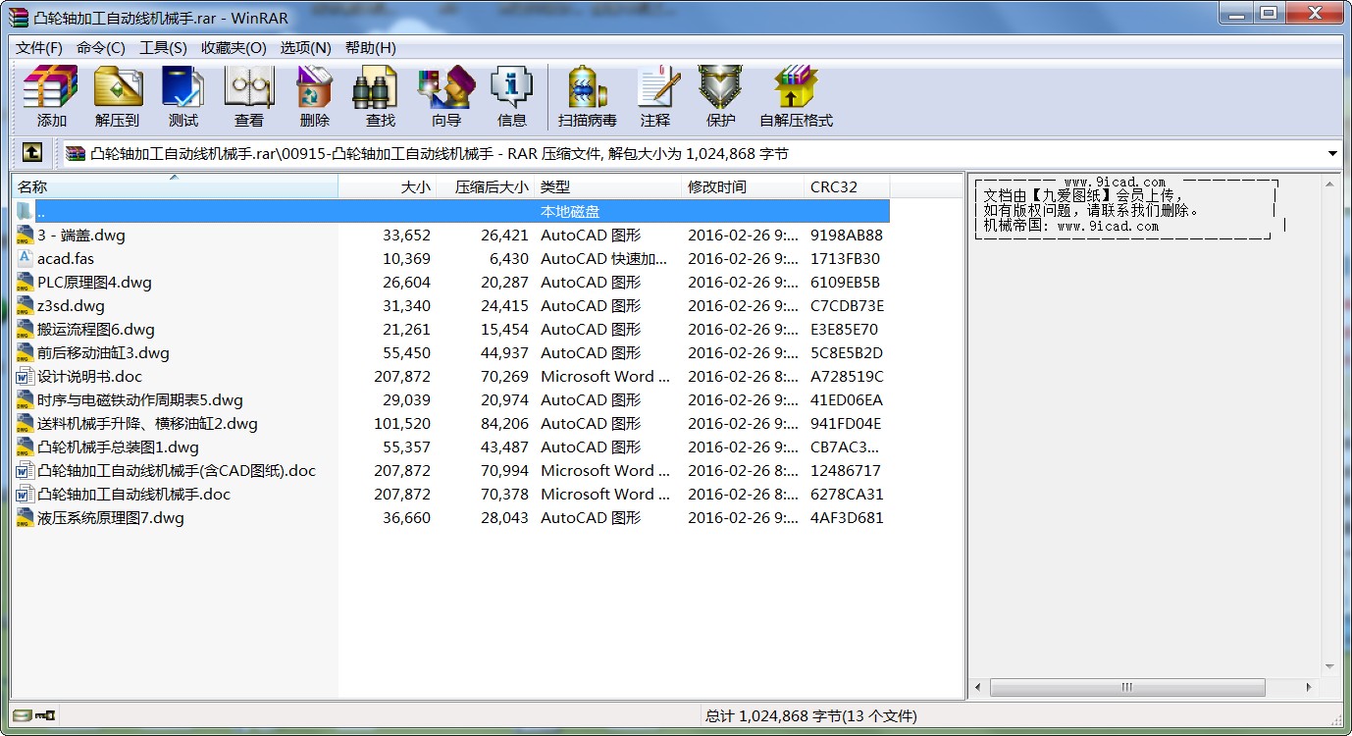
Task: Click the 凸轮轴加工自动线机械手.doc Word icon
Action: 26,494
